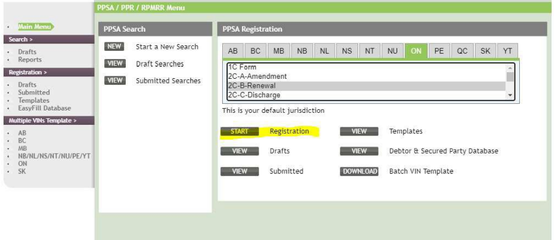Choose 2C-B-Renewal in the list
This screenshot has width=554, height=240.
[x=367, y=85]
